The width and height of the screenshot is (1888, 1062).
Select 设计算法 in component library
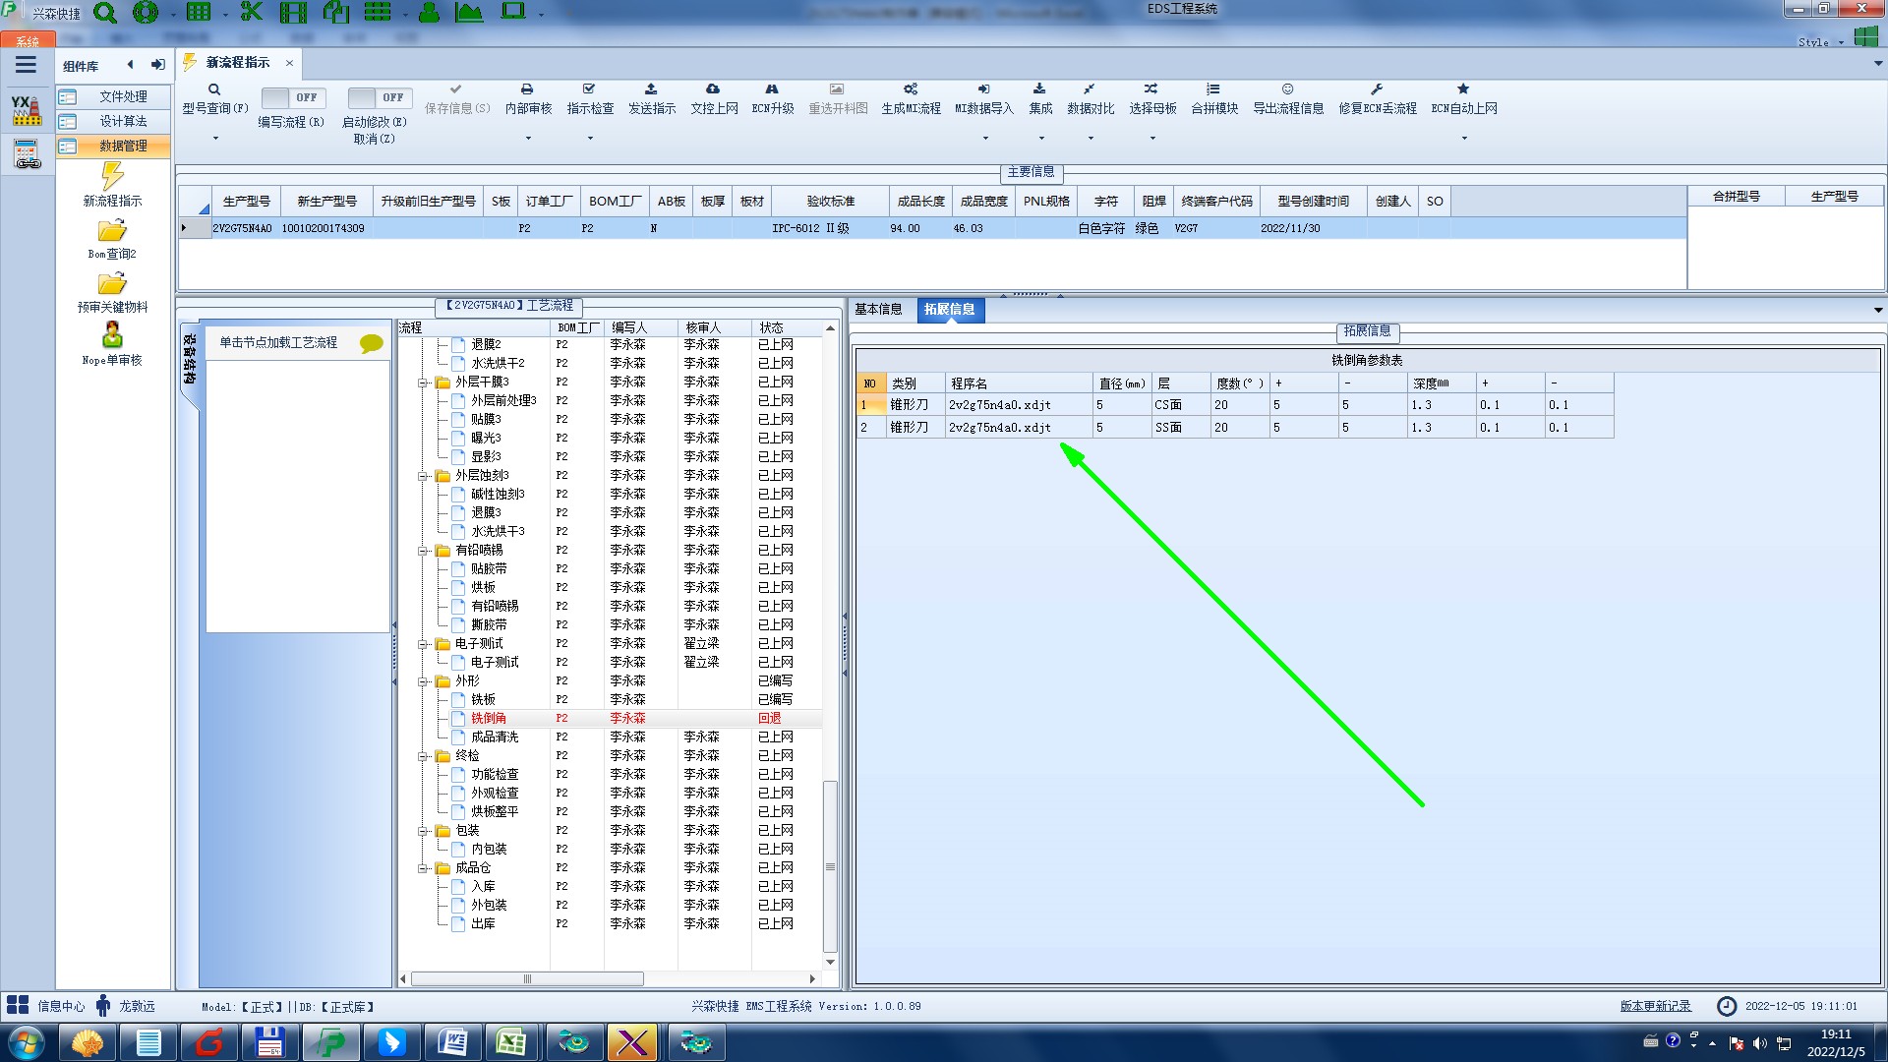click(x=123, y=121)
